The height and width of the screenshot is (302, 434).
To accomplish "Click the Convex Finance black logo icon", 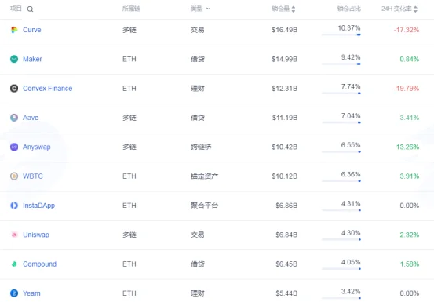I will point(14,88).
